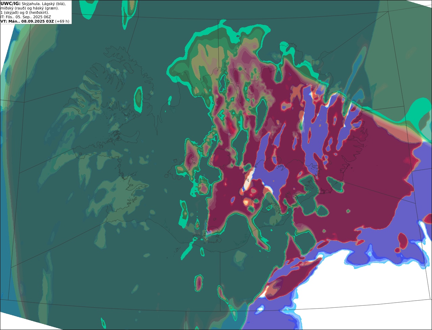432x330 pixels.
Task: Click the bold 'VT: Mán.. 08.09.2025 03Z' text
Action: tap(27, 21)
